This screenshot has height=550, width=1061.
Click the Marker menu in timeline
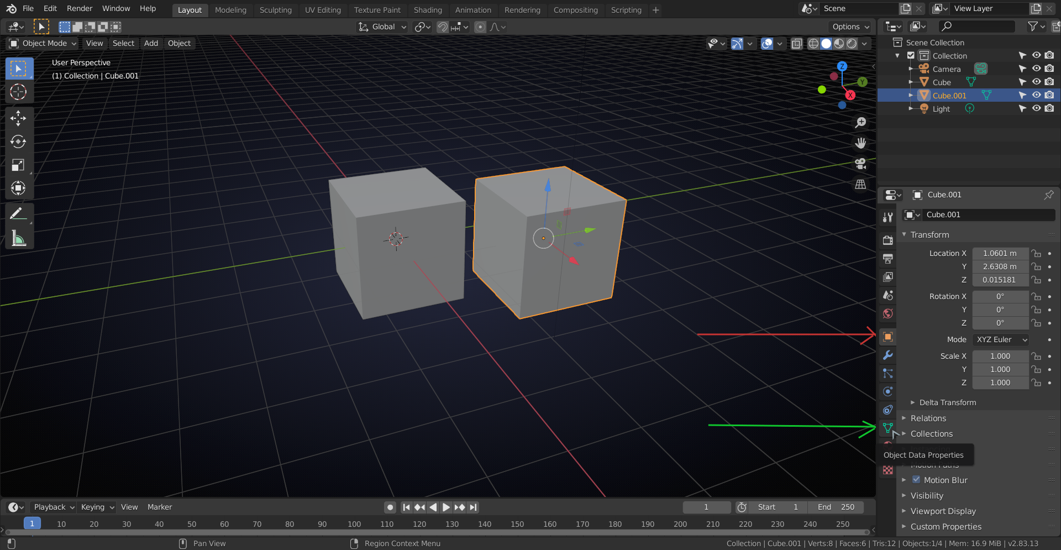(160, 507)
